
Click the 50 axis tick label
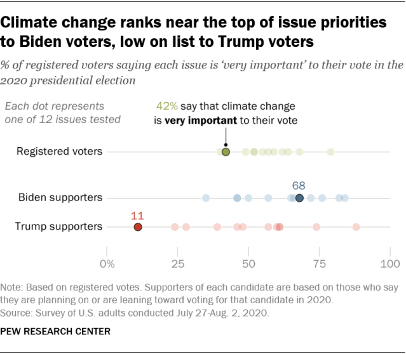point(248,263)
